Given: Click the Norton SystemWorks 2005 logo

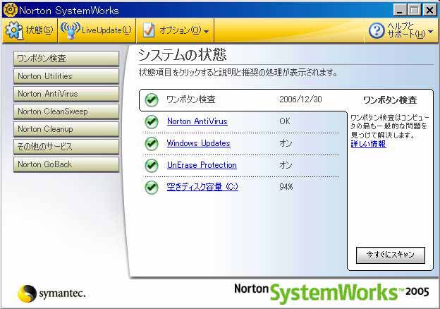Looking at the screenshot, I should pyautogui.click(x=331, y=292).
